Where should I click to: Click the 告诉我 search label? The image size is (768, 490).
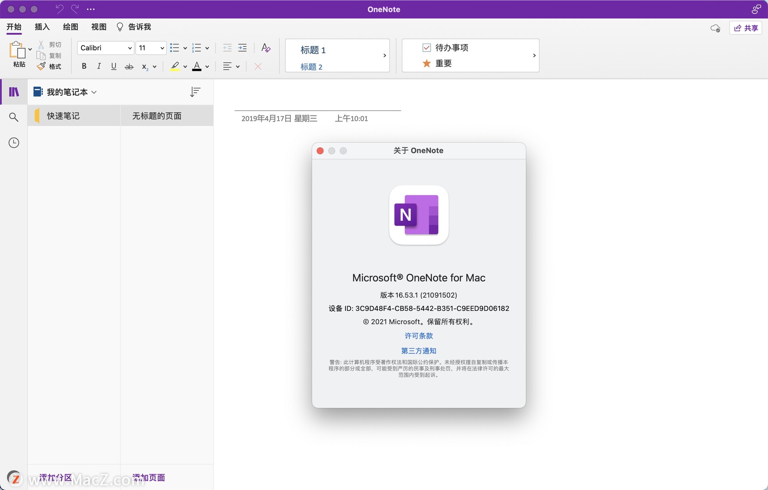pos(140,27)
